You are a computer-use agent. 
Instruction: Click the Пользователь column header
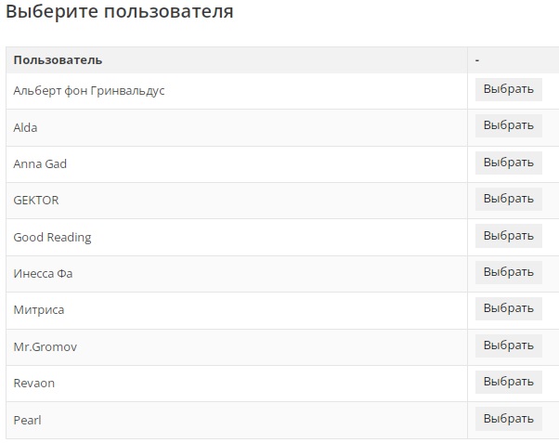(x=58, y=60)
